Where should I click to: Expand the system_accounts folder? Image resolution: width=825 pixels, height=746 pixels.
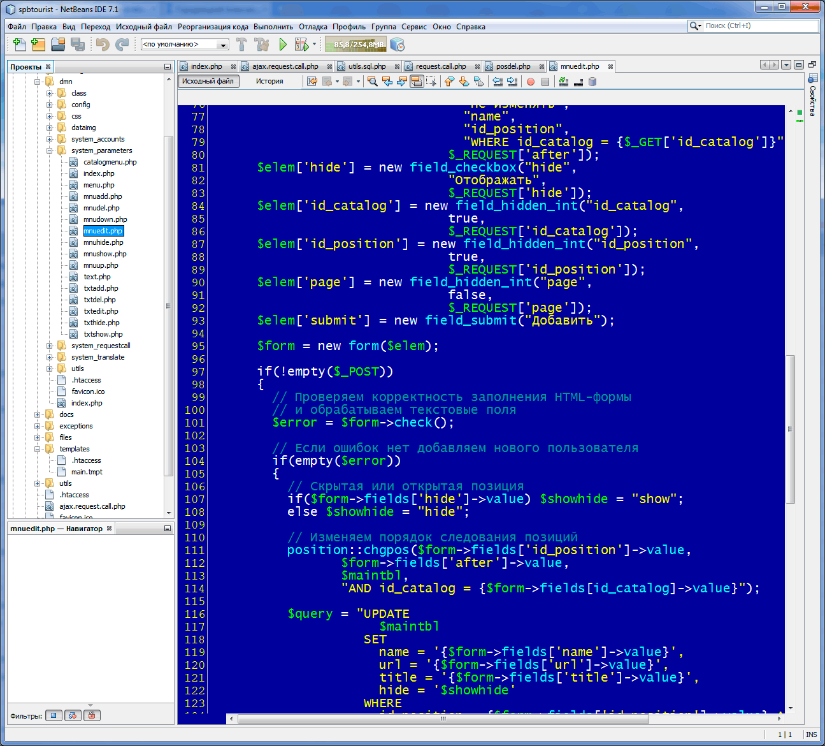(50, 139)
